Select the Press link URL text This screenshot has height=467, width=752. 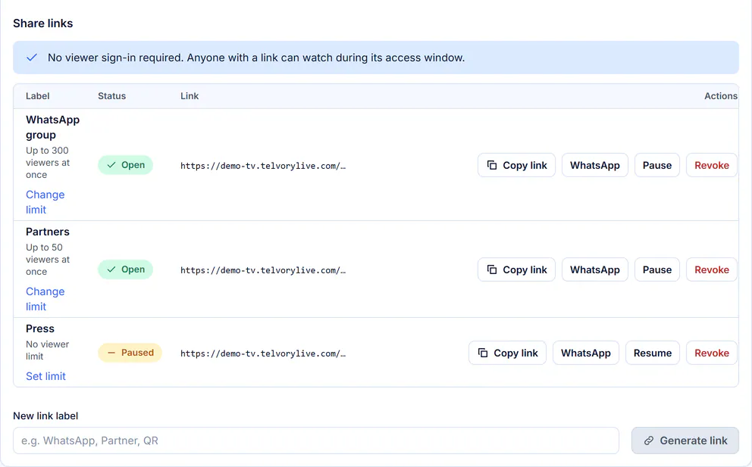tap(263, 353)
